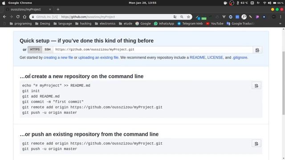Open the new tab with plus button
Viewport: 285px width, 160px height.
click(58, 9)
